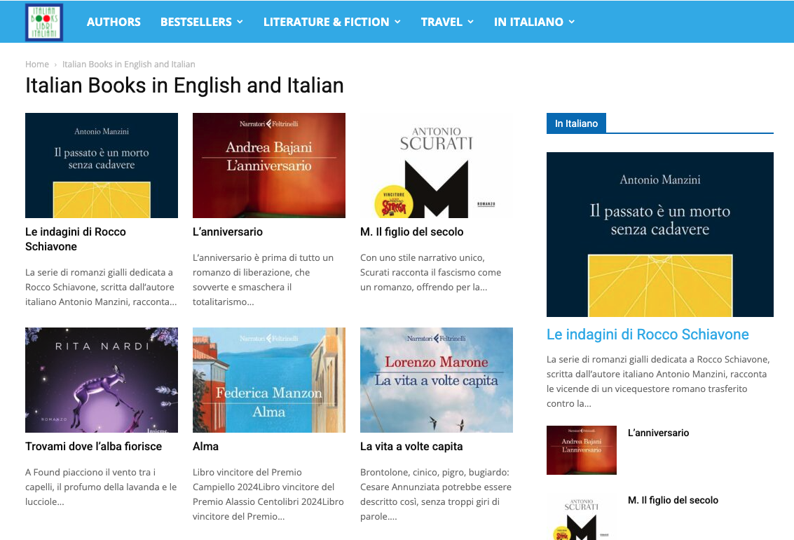Image resolution: width=794 pixels, height=540 pixels.
Task: Open the Federica Manzon Alma cover image
Action: tap(269, 380)
